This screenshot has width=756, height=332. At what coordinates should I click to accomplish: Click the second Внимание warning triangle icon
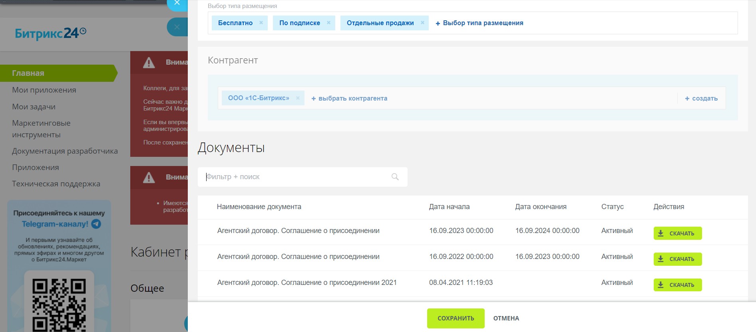149,178
